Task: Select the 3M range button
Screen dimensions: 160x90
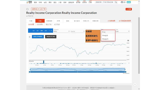Action: (x=41, y=30)
